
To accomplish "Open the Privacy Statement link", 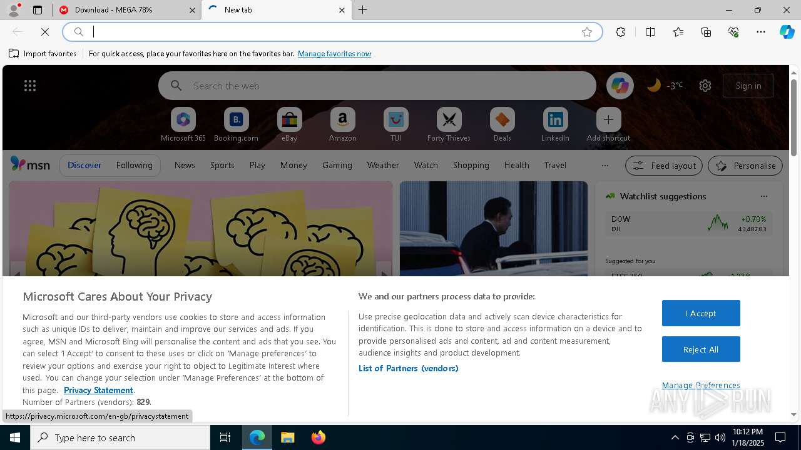I will click(98, 390).
